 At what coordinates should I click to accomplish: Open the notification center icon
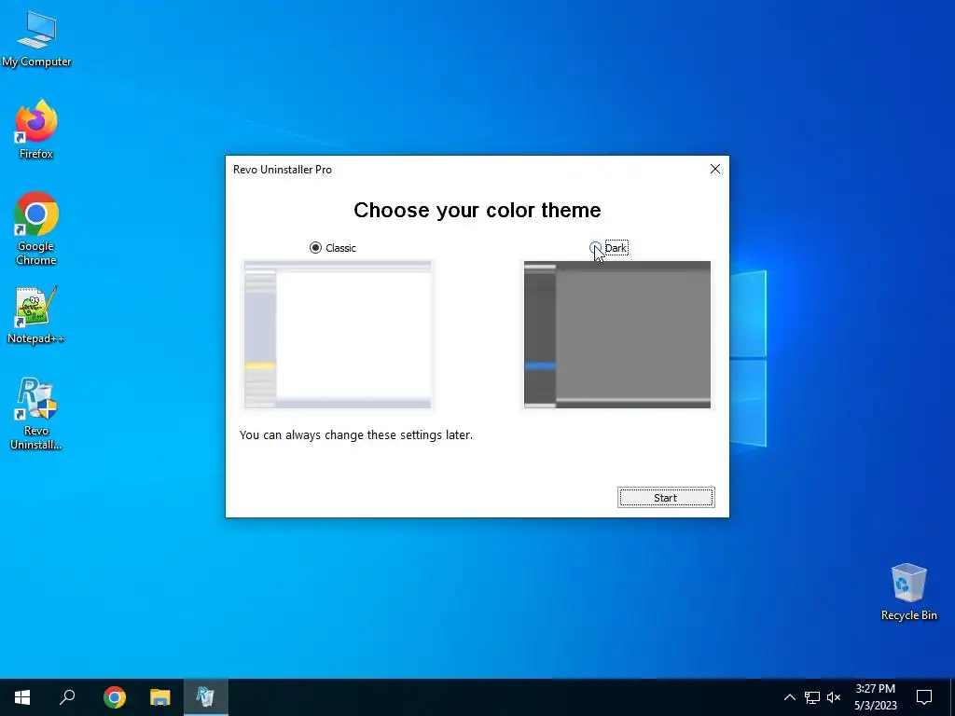[x=924, y=697]
